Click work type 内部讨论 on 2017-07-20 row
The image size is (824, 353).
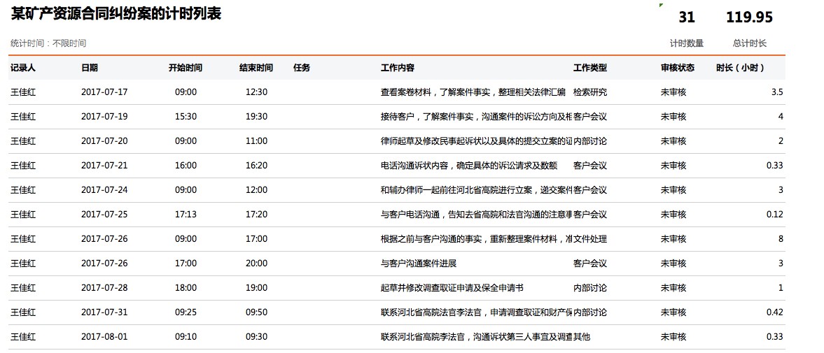590,141
